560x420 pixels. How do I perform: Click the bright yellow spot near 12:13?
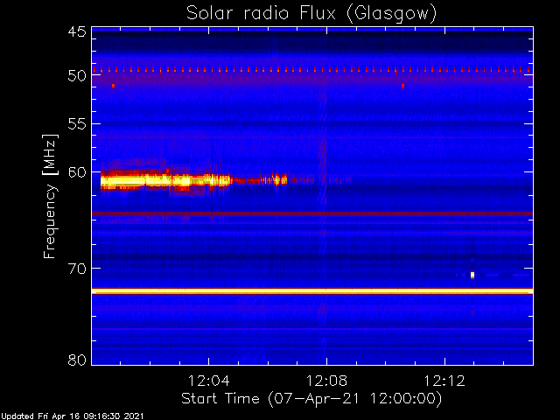coord(472,275)
